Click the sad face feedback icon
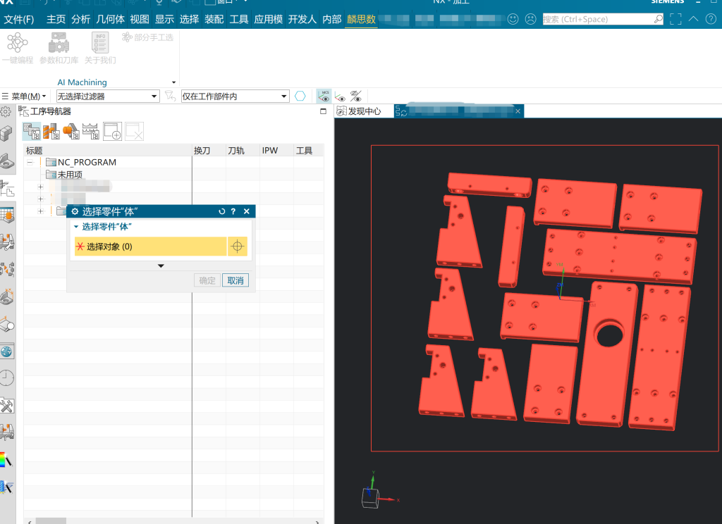Image resolution: width=722 pixels, height=524 pixels. click(530, 19)
